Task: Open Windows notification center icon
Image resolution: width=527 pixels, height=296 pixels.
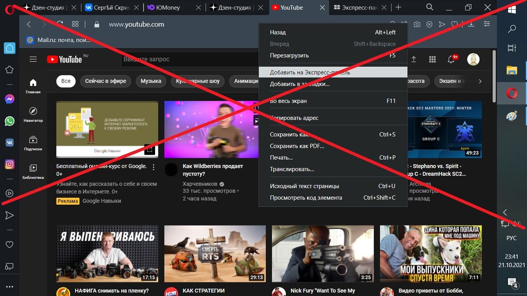Action: click(x=512, y=282)
